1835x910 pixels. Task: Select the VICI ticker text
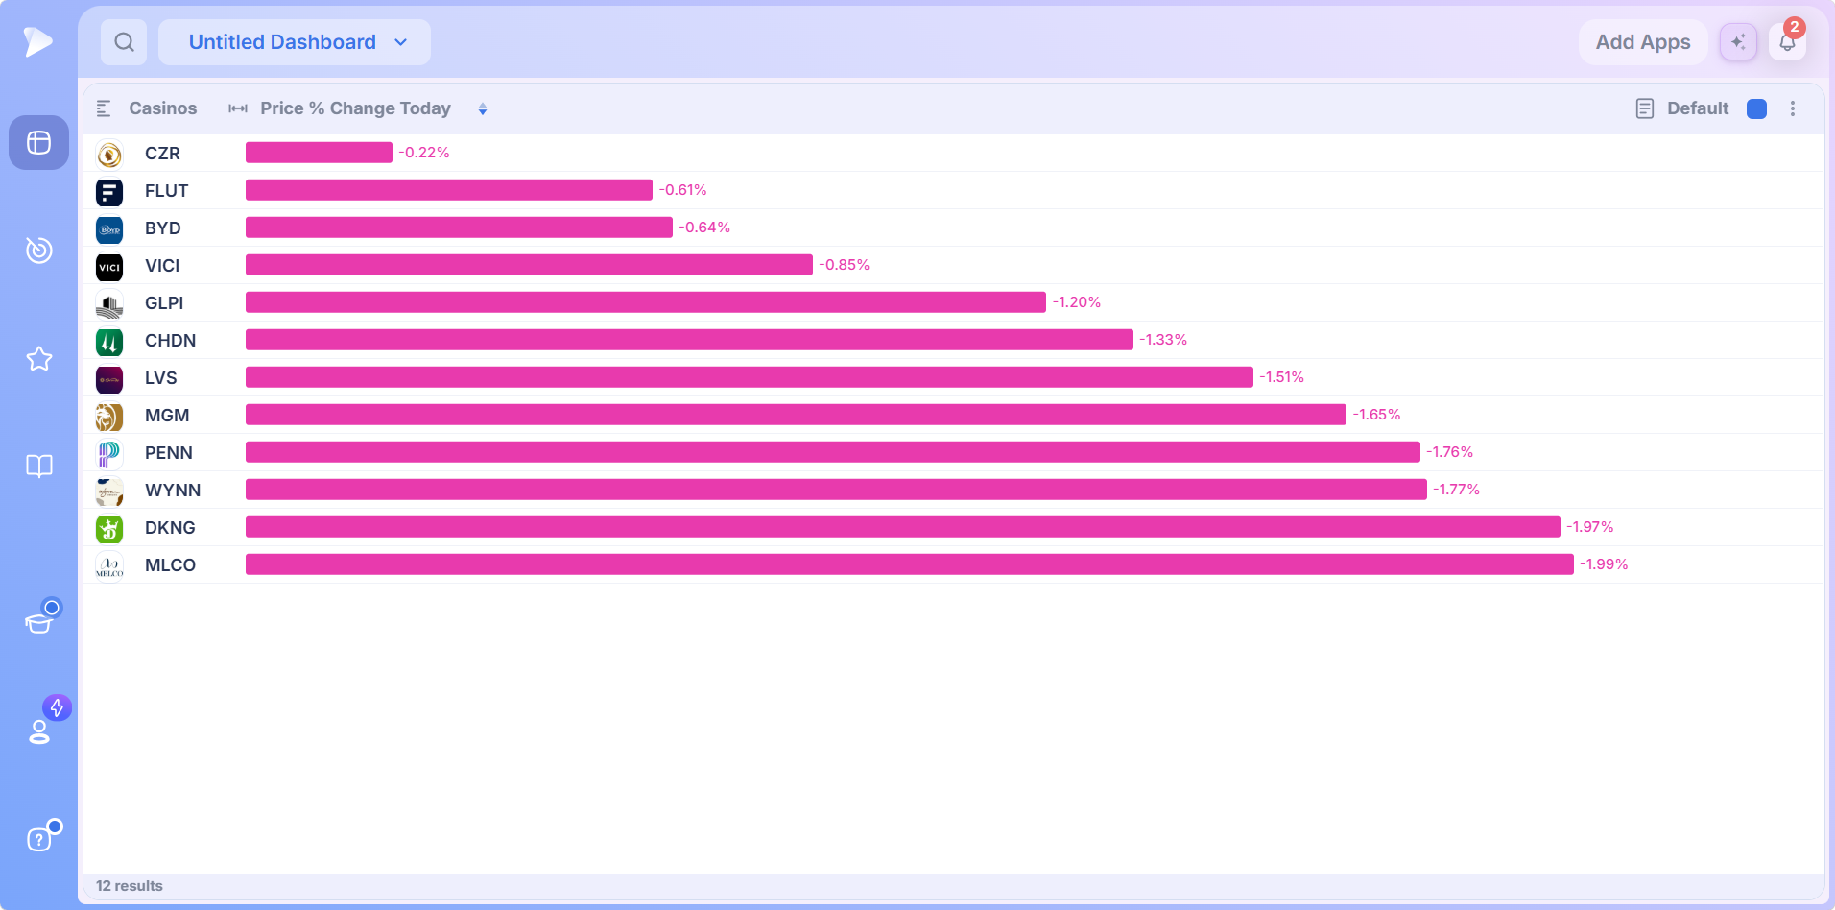click(162, 266)
